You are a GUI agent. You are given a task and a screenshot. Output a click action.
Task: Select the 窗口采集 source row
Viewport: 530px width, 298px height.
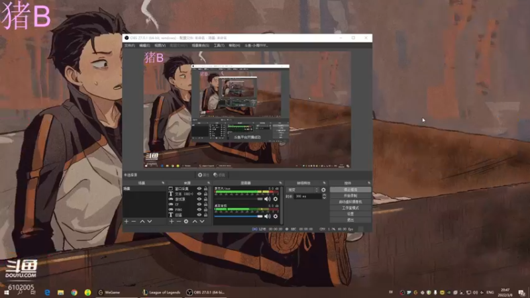pyautogui.click(x=188, y=189)
